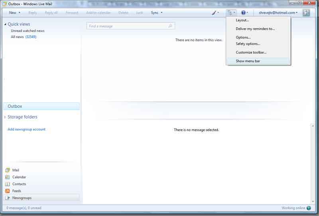Select Show menu bar entry

[x=258, y=61]
